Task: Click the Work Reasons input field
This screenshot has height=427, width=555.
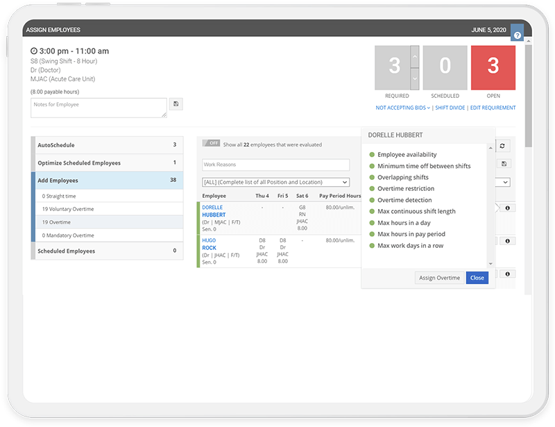Action: 275,165
